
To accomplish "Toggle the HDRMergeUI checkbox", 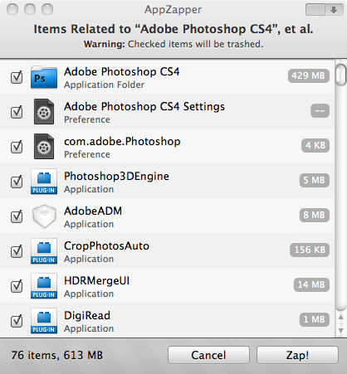I will pyautogui.click(x=17, y=286).
